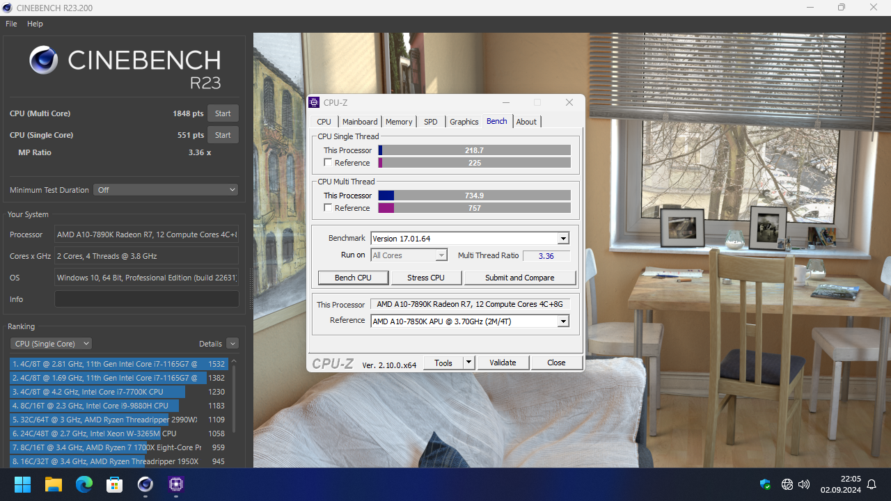Click the Bench CPU button
Screen dimensions: 891x501
353,277
